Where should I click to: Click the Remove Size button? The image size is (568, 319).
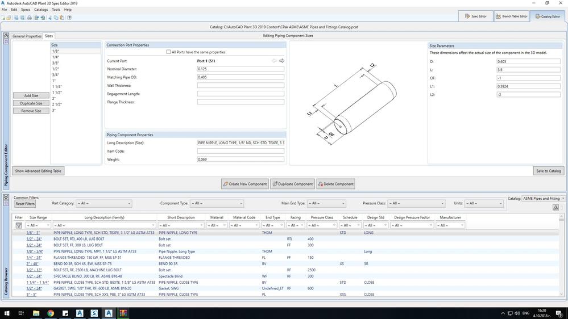[x=31, y=111]
